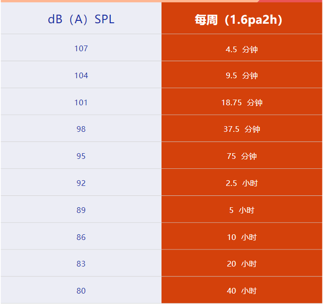
Task: Click the 18.75 分钟 value
Action: [242, 102]
